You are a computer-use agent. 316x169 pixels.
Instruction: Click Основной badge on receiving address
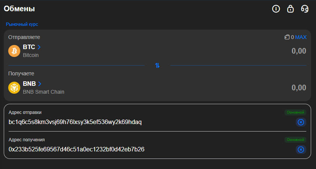(x=295, y=140)
